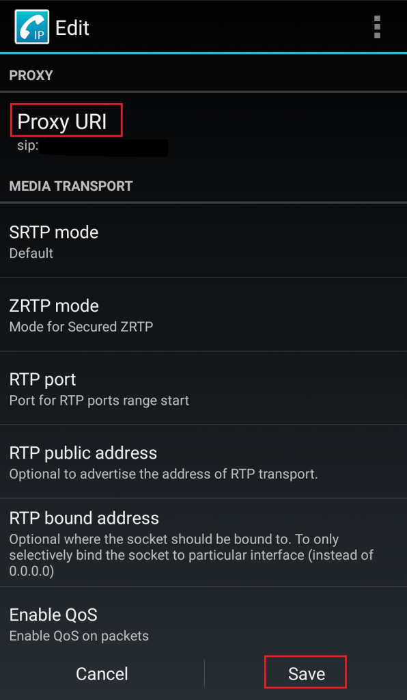407x700 pixels.
Task: Tap the Edit title in the header
Action: [72, 27]
